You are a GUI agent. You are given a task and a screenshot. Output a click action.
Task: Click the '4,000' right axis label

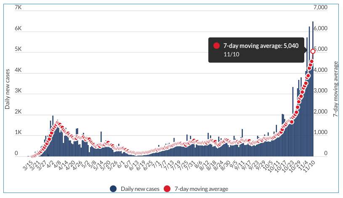(320, 70)
